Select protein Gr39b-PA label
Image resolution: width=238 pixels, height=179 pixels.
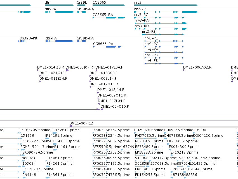[x=85, y=38]
